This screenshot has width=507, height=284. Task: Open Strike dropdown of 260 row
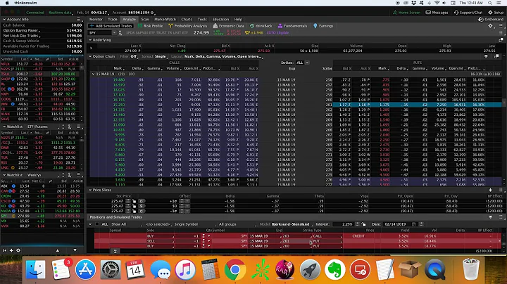coord(297,246)
